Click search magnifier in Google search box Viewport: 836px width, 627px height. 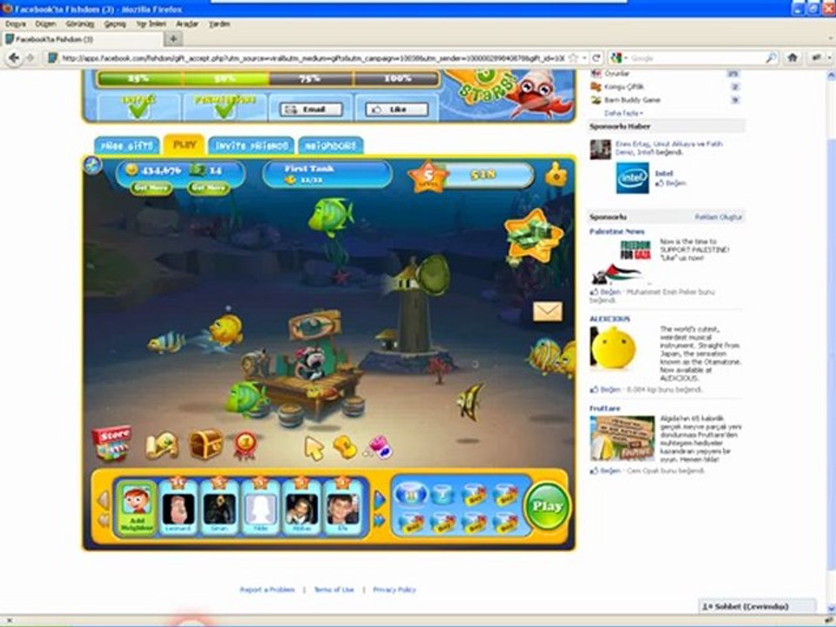771,57
